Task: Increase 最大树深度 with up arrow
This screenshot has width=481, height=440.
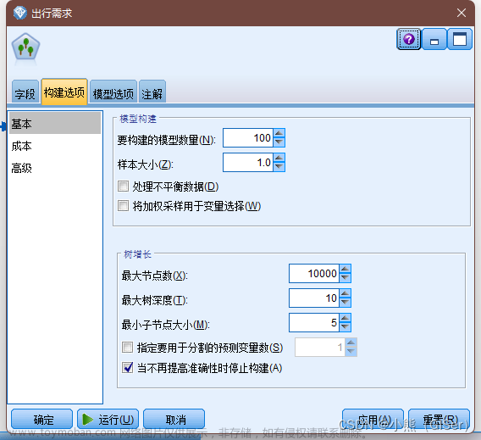Action: (x=346, y=293)
